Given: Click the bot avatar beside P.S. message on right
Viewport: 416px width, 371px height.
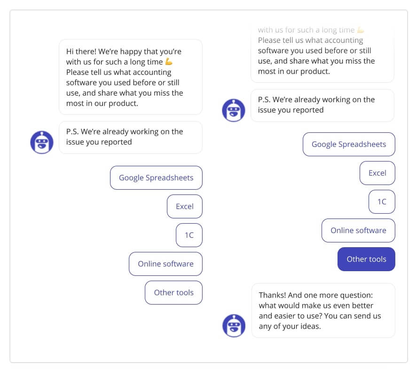Looking at the screenshot, I should pos(234,110).
